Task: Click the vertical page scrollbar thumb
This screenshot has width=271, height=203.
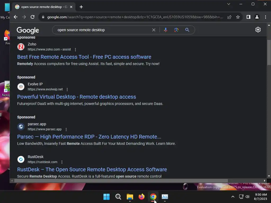Action: point(269,52)
